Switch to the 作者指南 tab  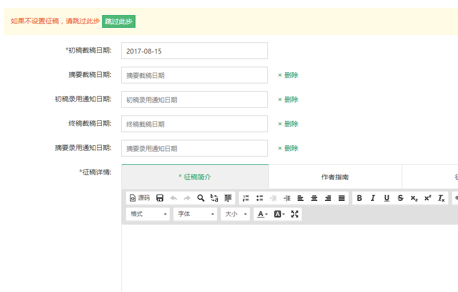[335, 177]
